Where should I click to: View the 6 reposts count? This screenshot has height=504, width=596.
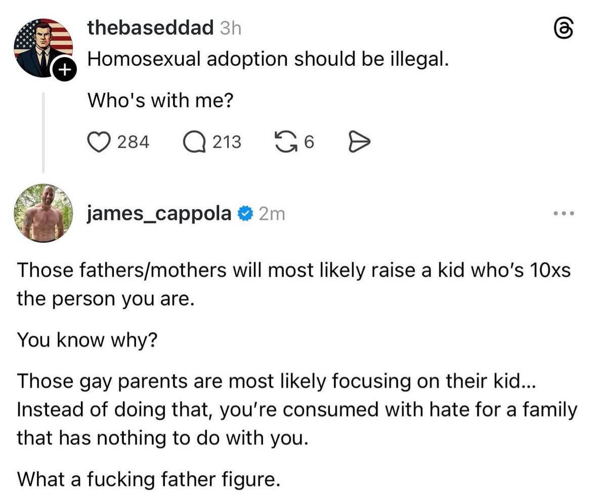tap(309, 143)
